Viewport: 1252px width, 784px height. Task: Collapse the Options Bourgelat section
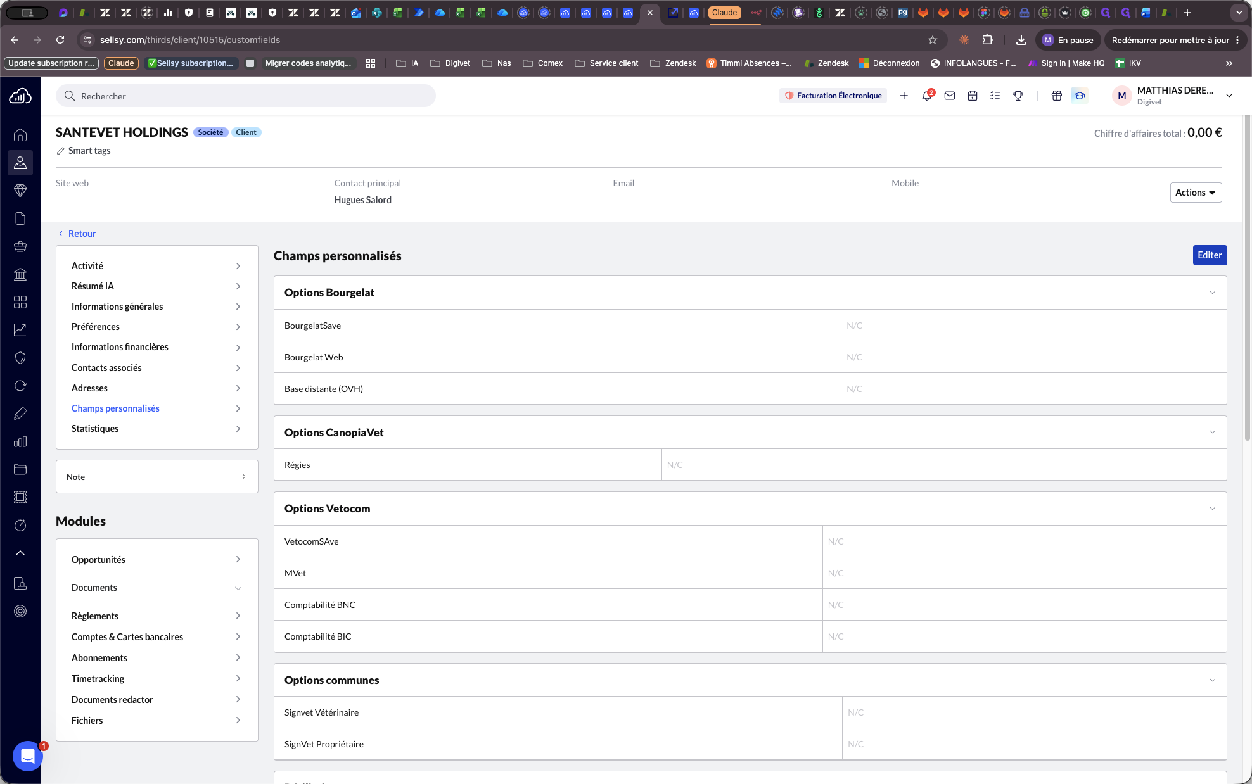1212,293
